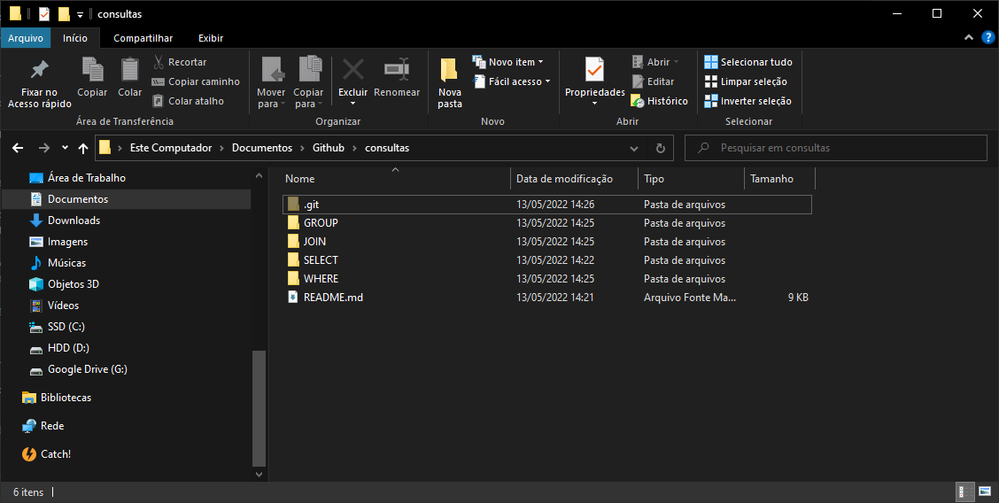This screenshot has width=999, height=503.
Task: Click Colar atalho in the ribbon
Action: click(188, 101)
